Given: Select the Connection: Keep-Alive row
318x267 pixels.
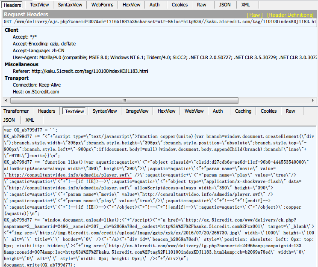Looking at the screenshot, I should point(37,85).
